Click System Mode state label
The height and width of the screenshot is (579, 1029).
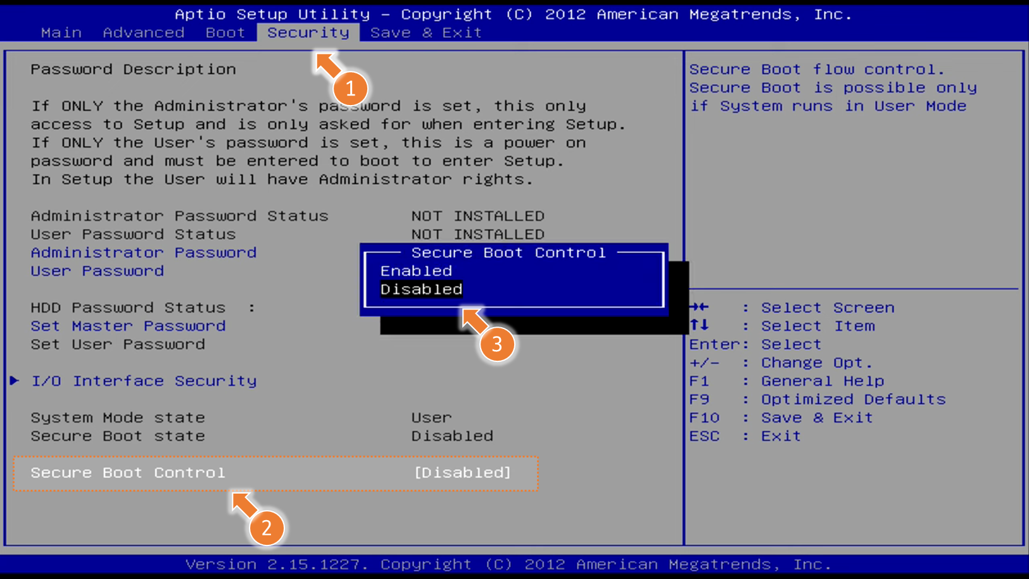coord(118,418)
